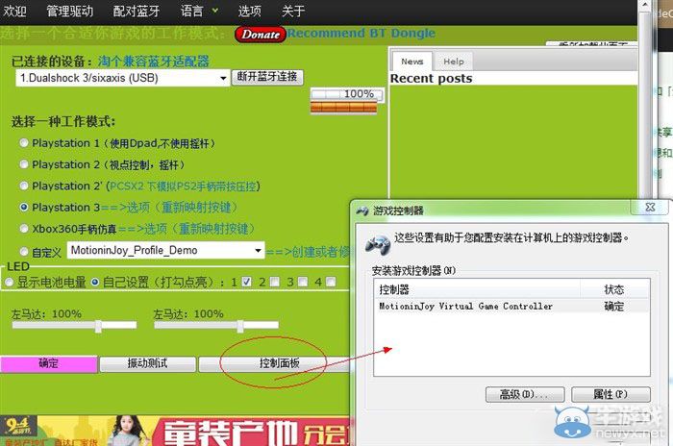The height and width of the screenshot is (446, 673).
Task: Open the 配对蓝牙 menu
Action: pyautogui.click(x=137, y=11)
